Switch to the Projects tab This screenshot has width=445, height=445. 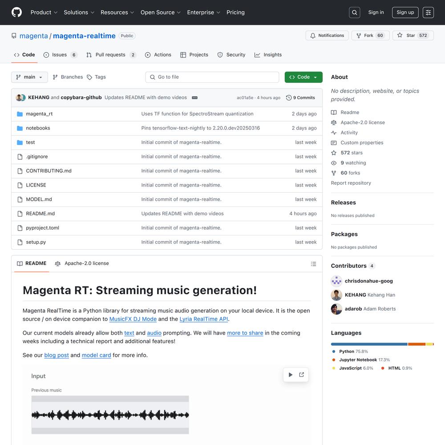pyautogui.click(x=194, y=55)
